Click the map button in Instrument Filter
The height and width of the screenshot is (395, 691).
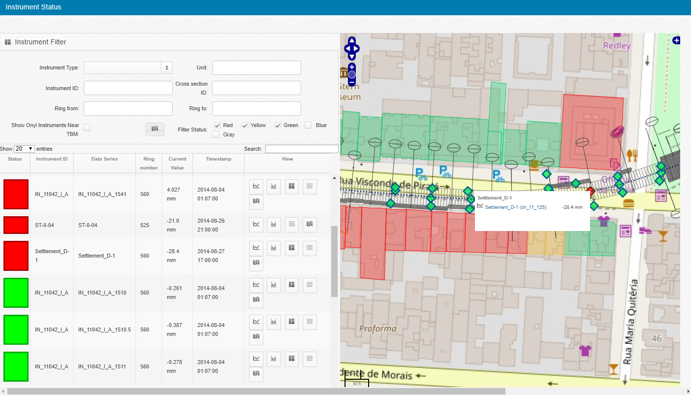click(x=155, y=129)
